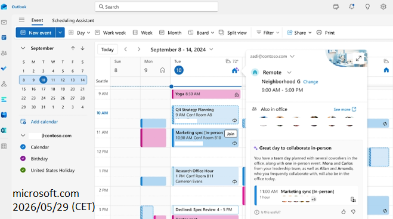393x219 pixels.
Task: Toggle the Birthday calendar checkbox
Action: [x=23, y=159]
